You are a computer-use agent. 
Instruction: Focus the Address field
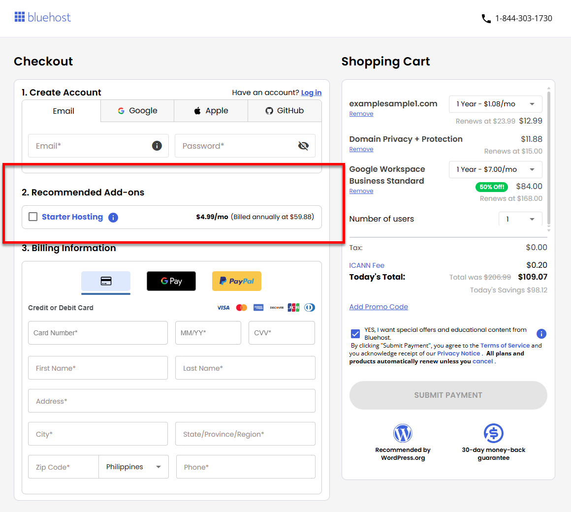(172, 401)
